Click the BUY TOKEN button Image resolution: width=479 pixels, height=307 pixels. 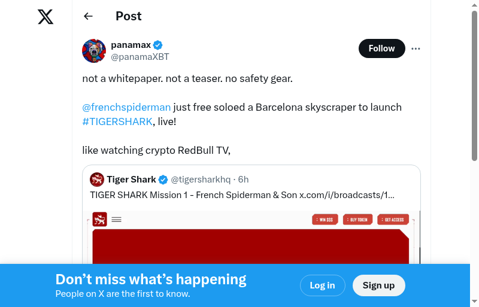click(x=357, y=220)
